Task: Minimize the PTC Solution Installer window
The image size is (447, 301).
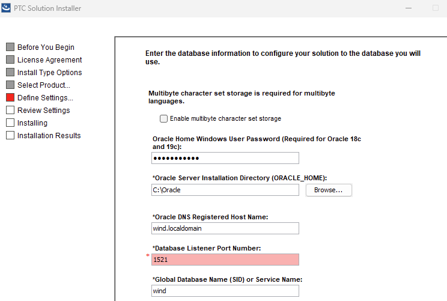Action: [x=410, y=8]
